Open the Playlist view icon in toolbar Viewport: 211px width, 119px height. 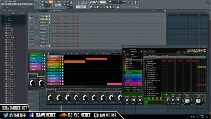click(x=91, y=7)
